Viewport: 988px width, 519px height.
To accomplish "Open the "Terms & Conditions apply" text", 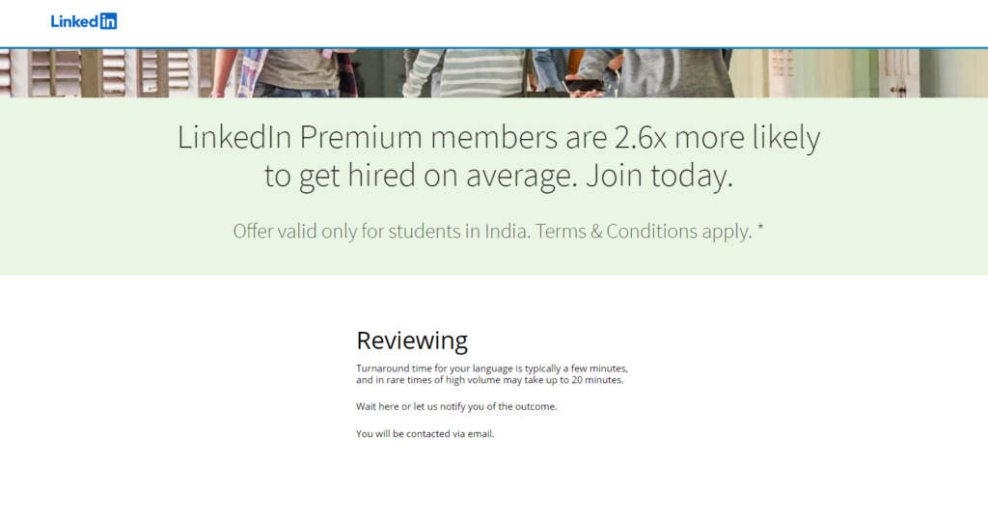I will click(644, 232).
